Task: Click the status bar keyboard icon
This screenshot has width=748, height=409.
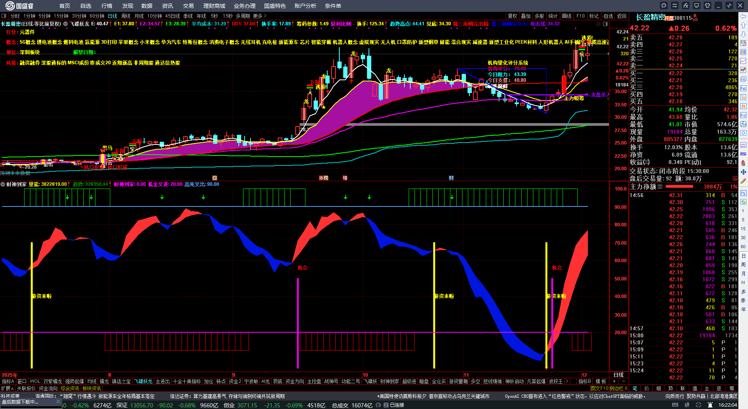Action: pyautogui.click(x=675, y=405)
